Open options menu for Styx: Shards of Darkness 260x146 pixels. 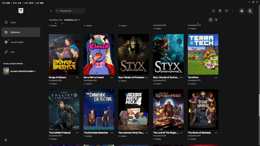(x=181, y=78)
